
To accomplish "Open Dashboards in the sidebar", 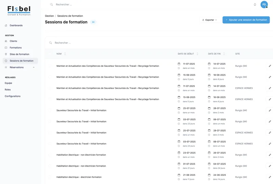I will [x=16, y=26].
